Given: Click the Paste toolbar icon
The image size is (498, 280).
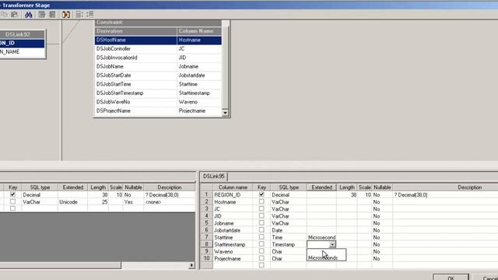Looking at the screenshot, I should pyautogui.click(x=14, y=15).
